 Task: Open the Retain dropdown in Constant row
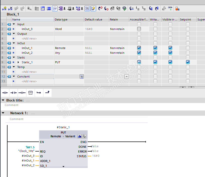coord(126,76)
